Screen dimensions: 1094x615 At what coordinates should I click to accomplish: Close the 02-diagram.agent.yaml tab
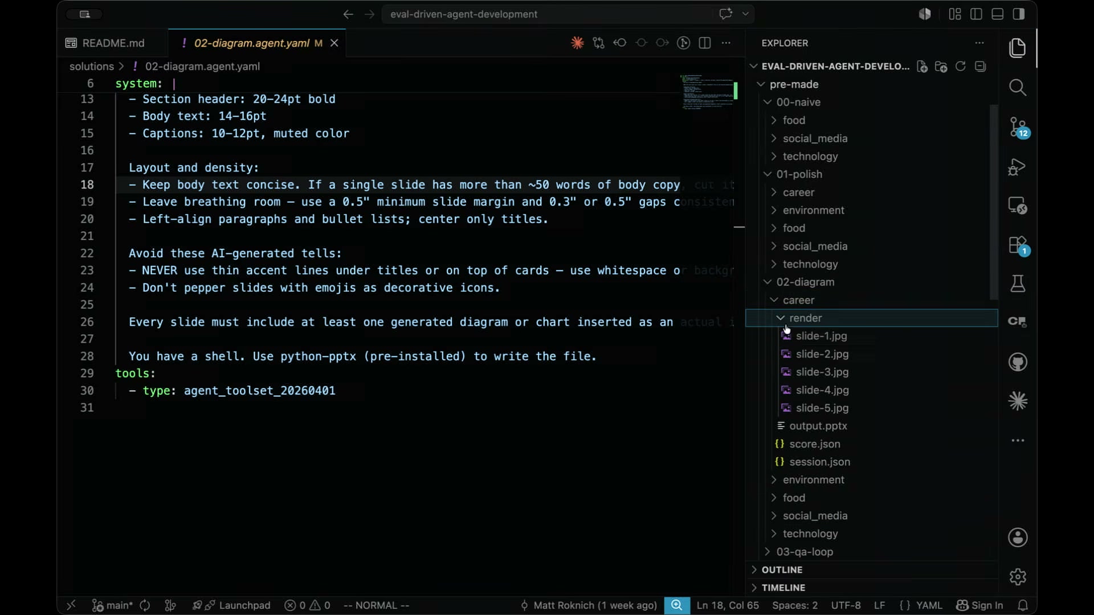click(334, 43)
